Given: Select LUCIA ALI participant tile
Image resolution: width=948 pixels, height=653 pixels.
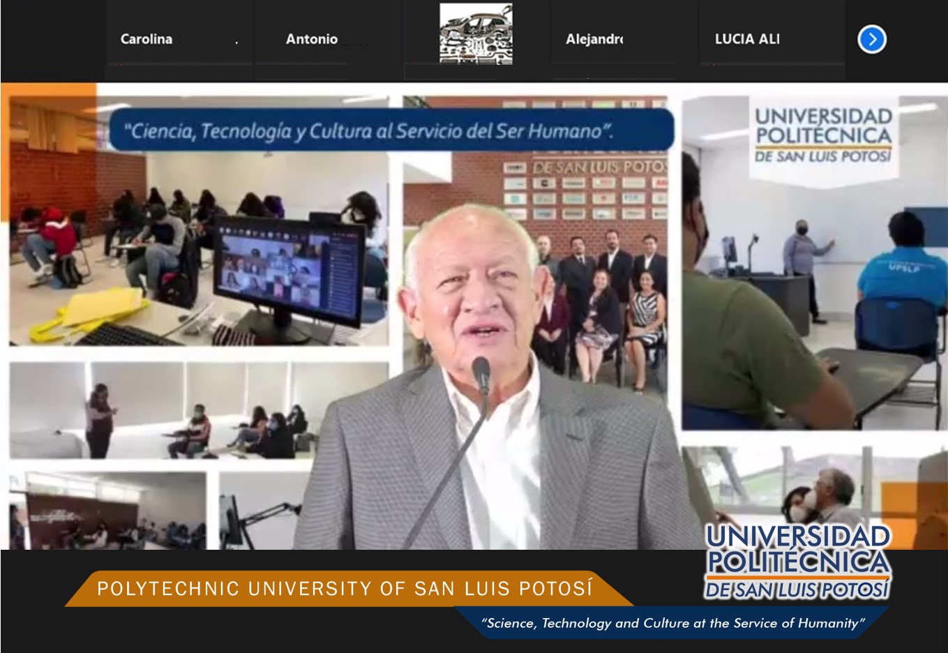Looking at the screenshot, I should tap(772, 40).
